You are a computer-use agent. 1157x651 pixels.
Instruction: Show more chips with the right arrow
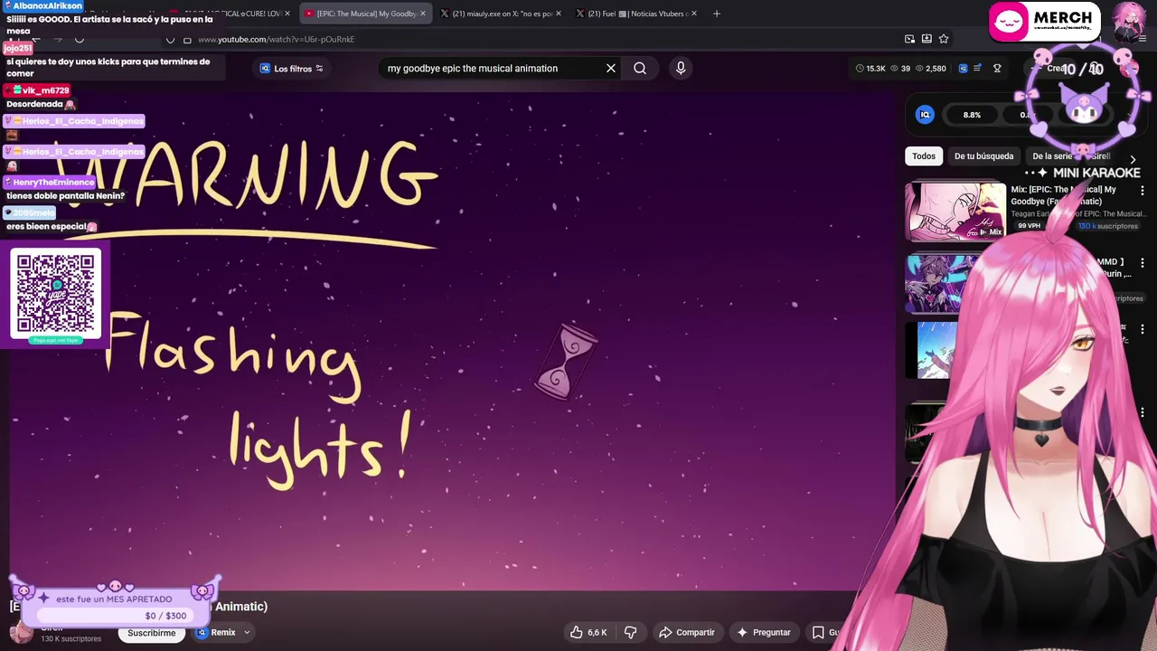(1133, 160)
